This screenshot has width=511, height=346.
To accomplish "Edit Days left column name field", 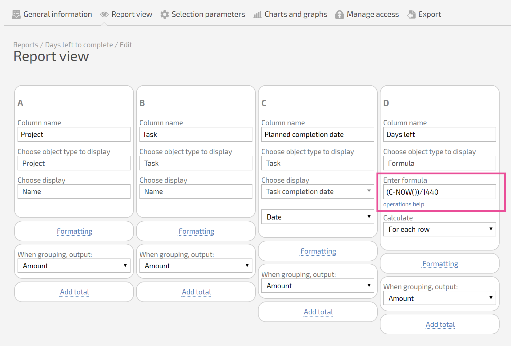I will point(440,134).
